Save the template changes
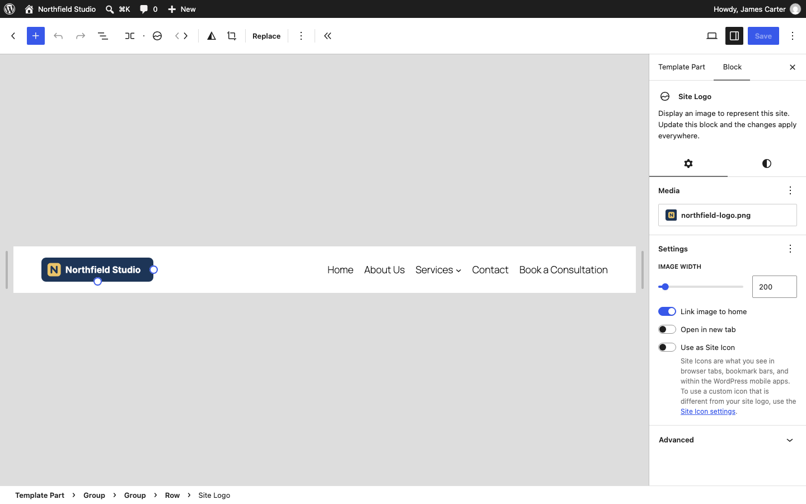 (x=763, y=36)
